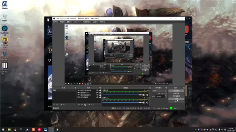Float the 场景 (Scenes) dock via its pop-out icon
The width and height of the screenshot is (236, 132).
pos(76,88)
